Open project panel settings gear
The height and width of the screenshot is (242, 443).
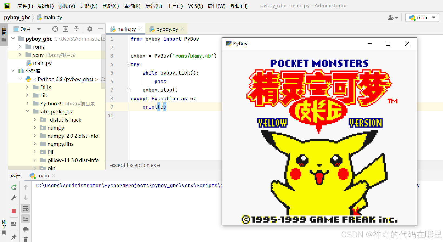(90, 29)
